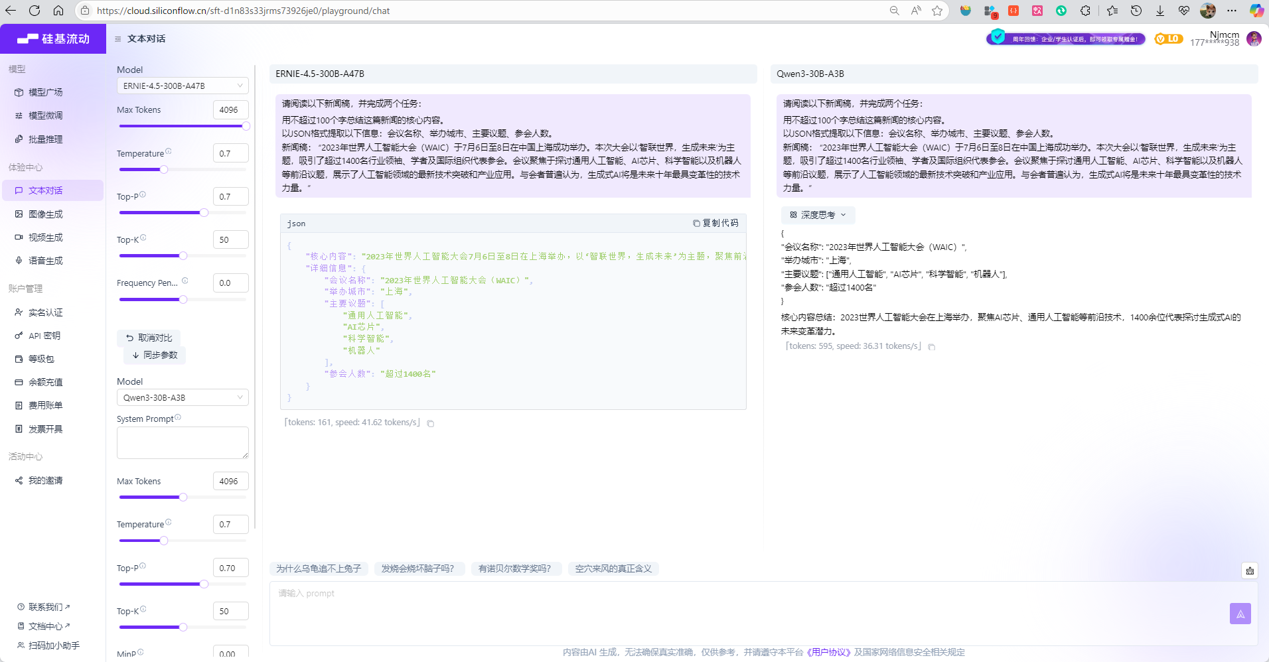This screenshot has height=662, width=1269.
Task: Select 文本对话 sidebar item
Action: pos(53,190)
